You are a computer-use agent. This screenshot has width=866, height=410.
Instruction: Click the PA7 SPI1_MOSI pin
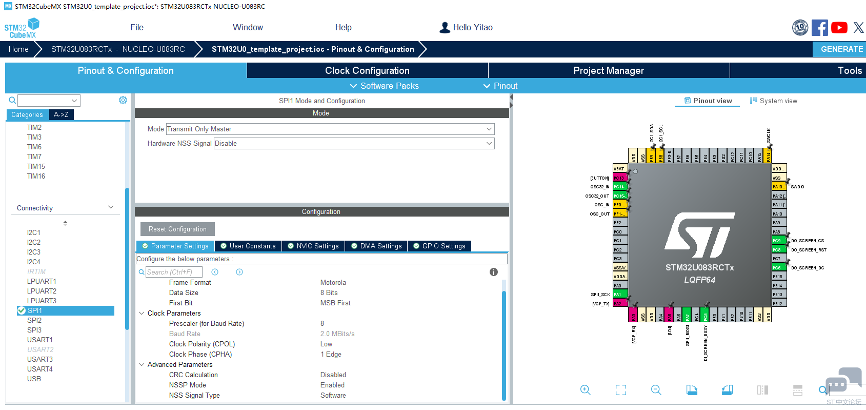pyautogui.click(x=687, y=315)
